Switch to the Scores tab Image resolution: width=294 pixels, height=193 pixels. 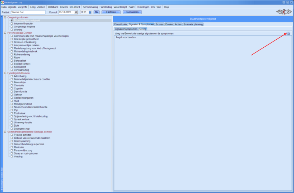(x=159, y=24)
